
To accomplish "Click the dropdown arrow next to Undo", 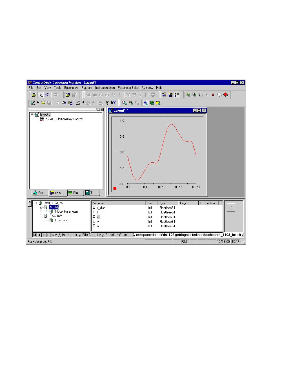I will click(x=83, y=103).
